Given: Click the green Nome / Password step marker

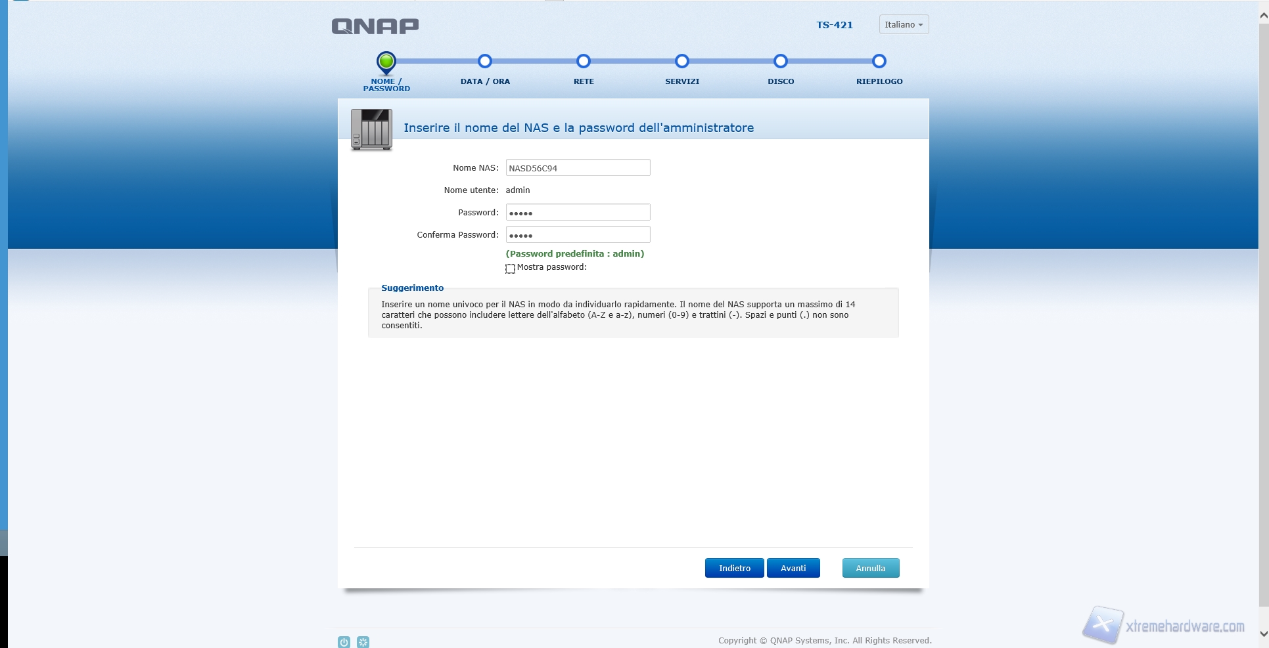Looking at the screenshot, I should point(386,62).
